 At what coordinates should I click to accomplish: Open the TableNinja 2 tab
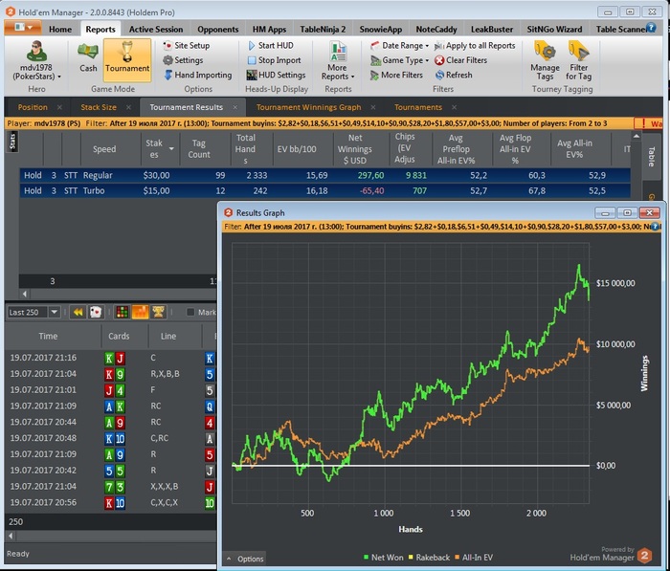(323, 30)
